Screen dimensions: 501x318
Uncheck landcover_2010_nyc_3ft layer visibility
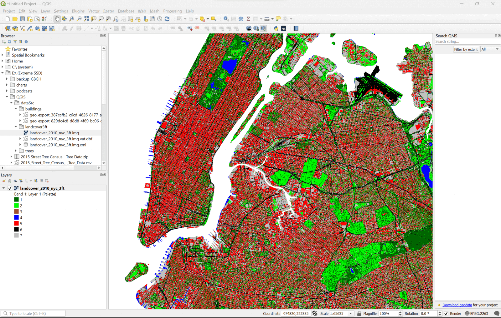(10, 188)
